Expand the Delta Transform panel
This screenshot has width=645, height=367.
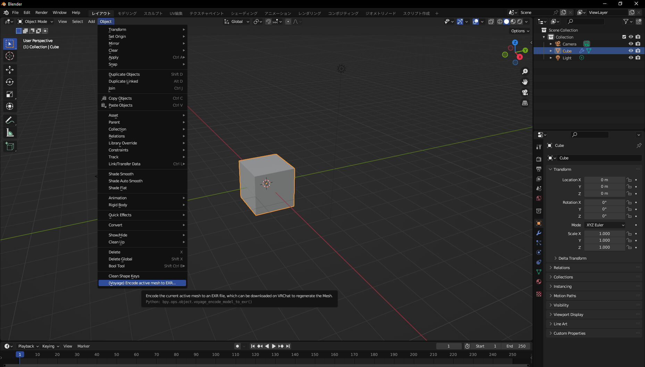pyautogui.click(x=572, y=258)
